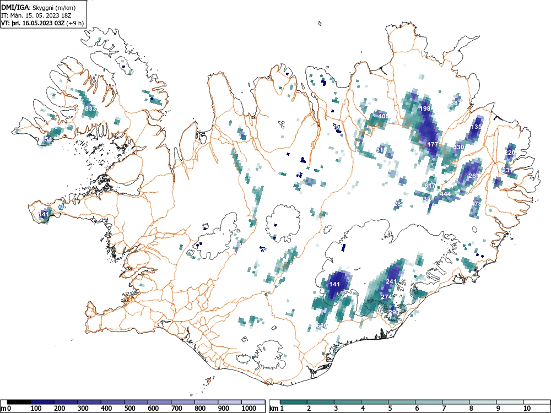
Task: Click the '5' label on the kilometer scale
Action: click(x=390, y=409)
